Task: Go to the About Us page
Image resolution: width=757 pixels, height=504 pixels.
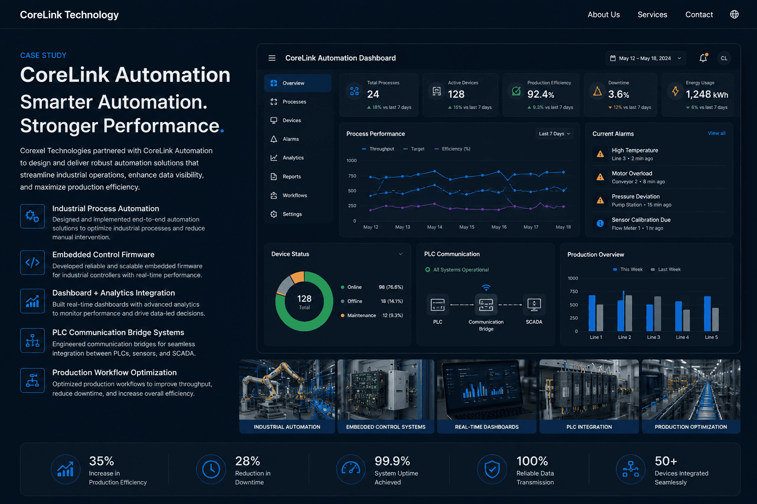Action: coord(604,15)
